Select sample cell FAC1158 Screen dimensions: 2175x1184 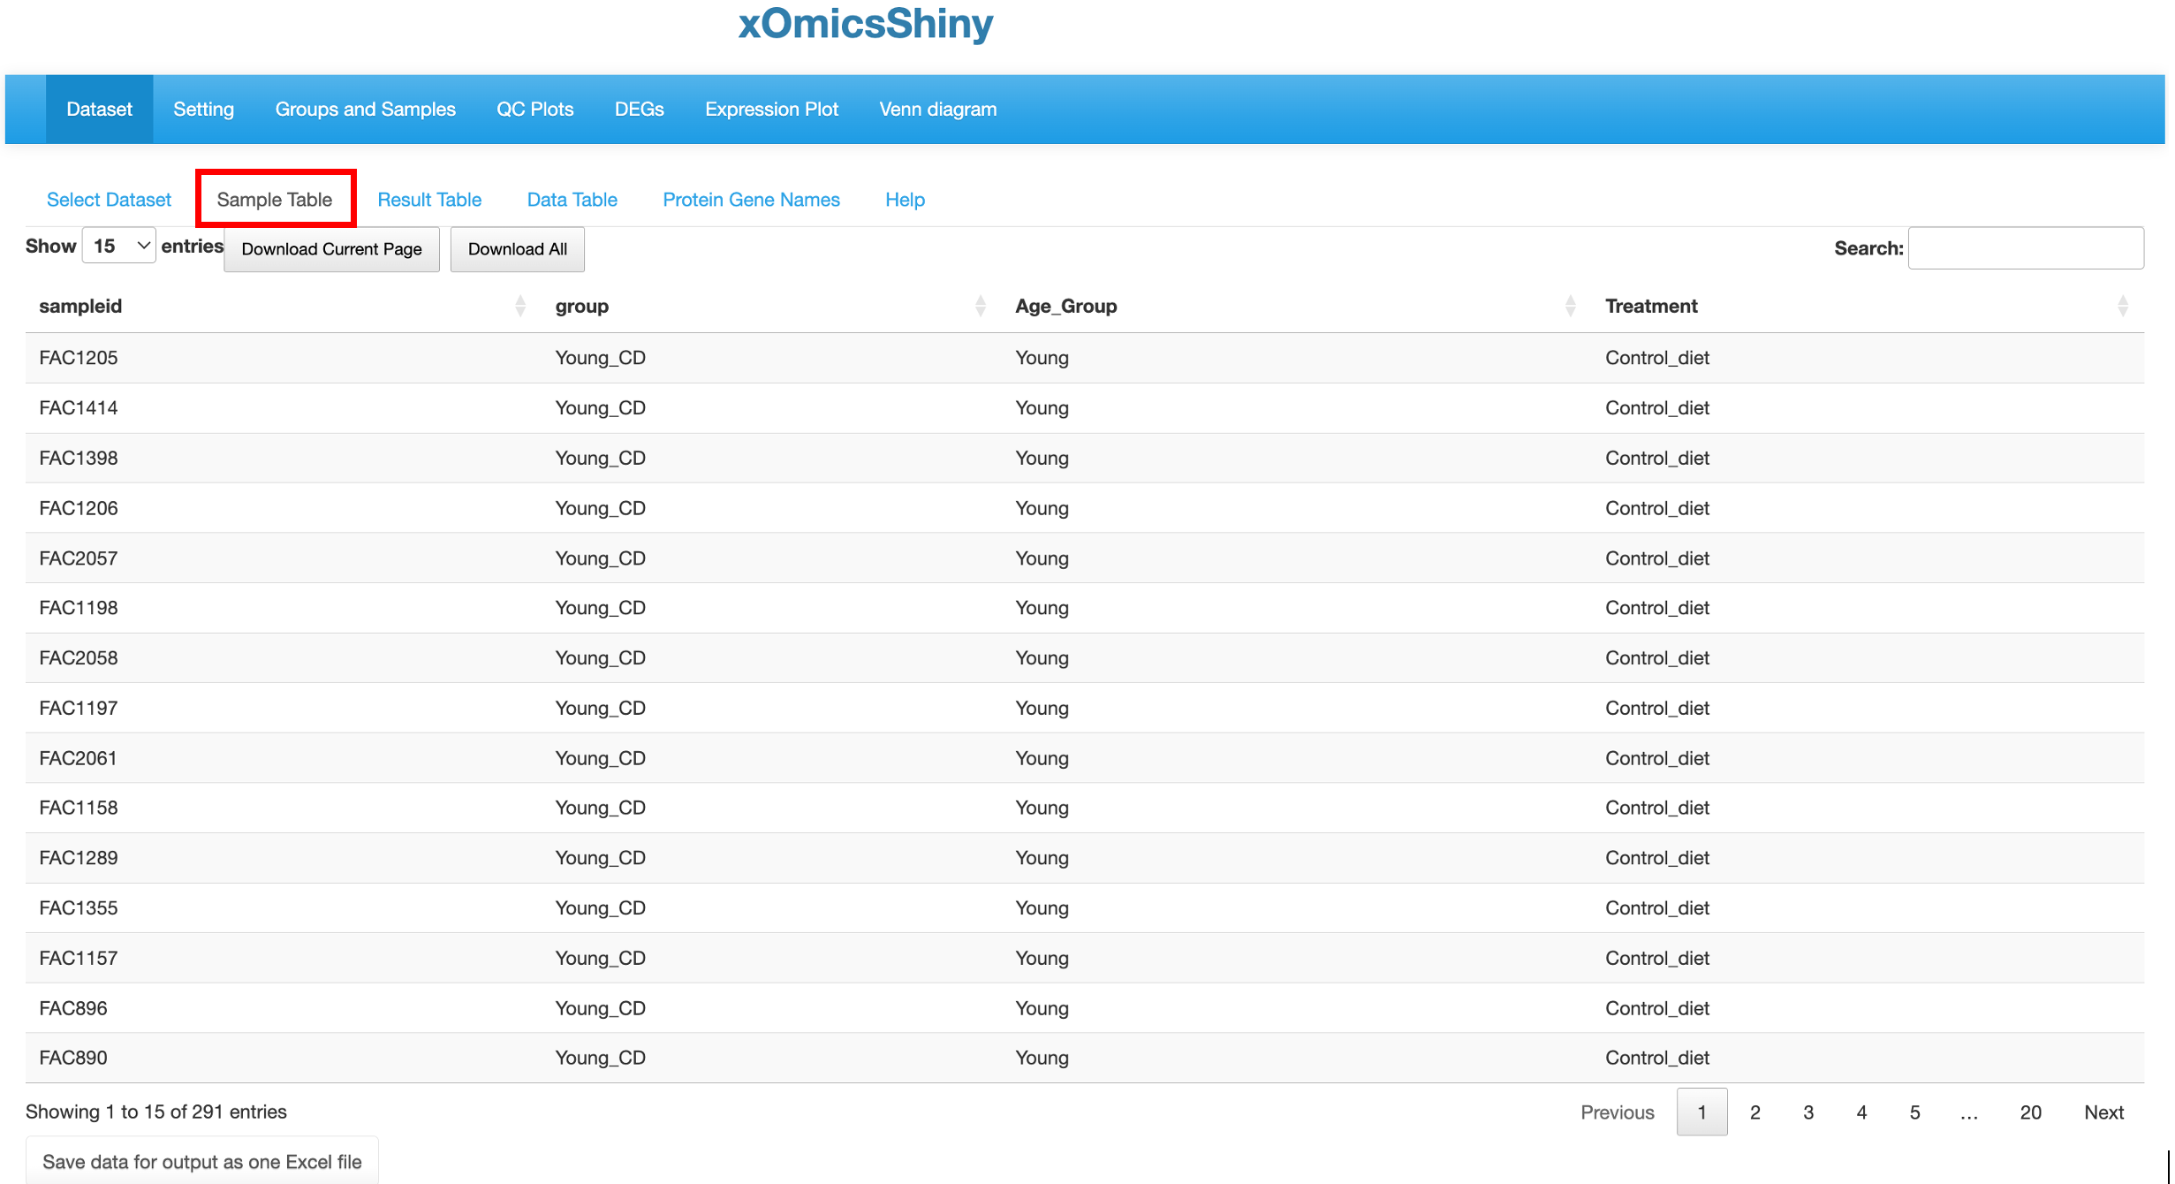click(79, 808)
